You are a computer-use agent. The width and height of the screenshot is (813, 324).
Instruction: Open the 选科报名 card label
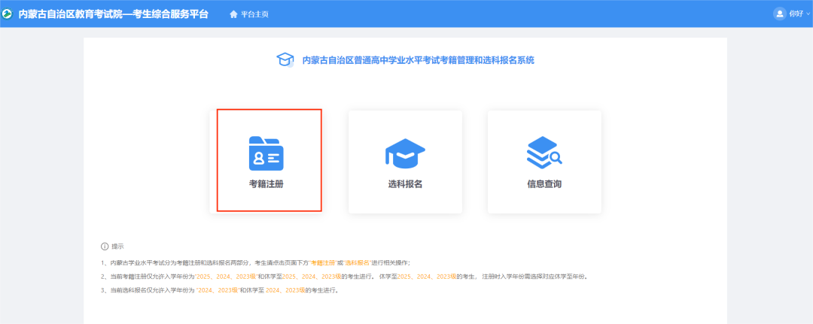(x=405, y=184)
